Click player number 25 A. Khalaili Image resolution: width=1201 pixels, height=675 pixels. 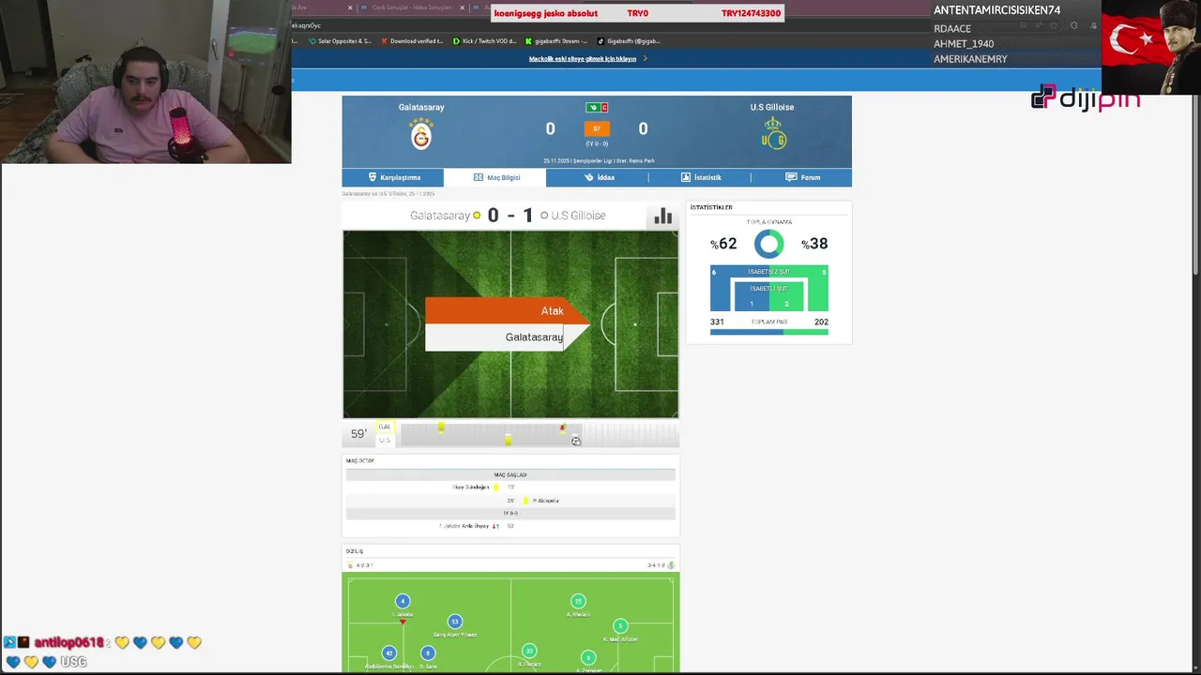click(x=578, y=601)
